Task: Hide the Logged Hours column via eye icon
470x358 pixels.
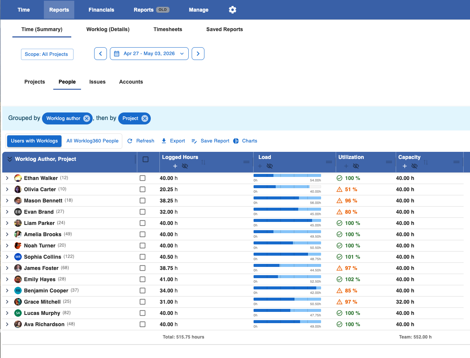Action: [185, 166]
